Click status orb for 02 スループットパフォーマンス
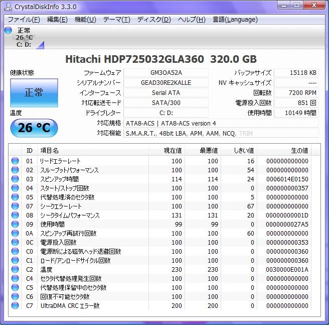This screenshot has height=325, width=329. (x=15, y=170)
